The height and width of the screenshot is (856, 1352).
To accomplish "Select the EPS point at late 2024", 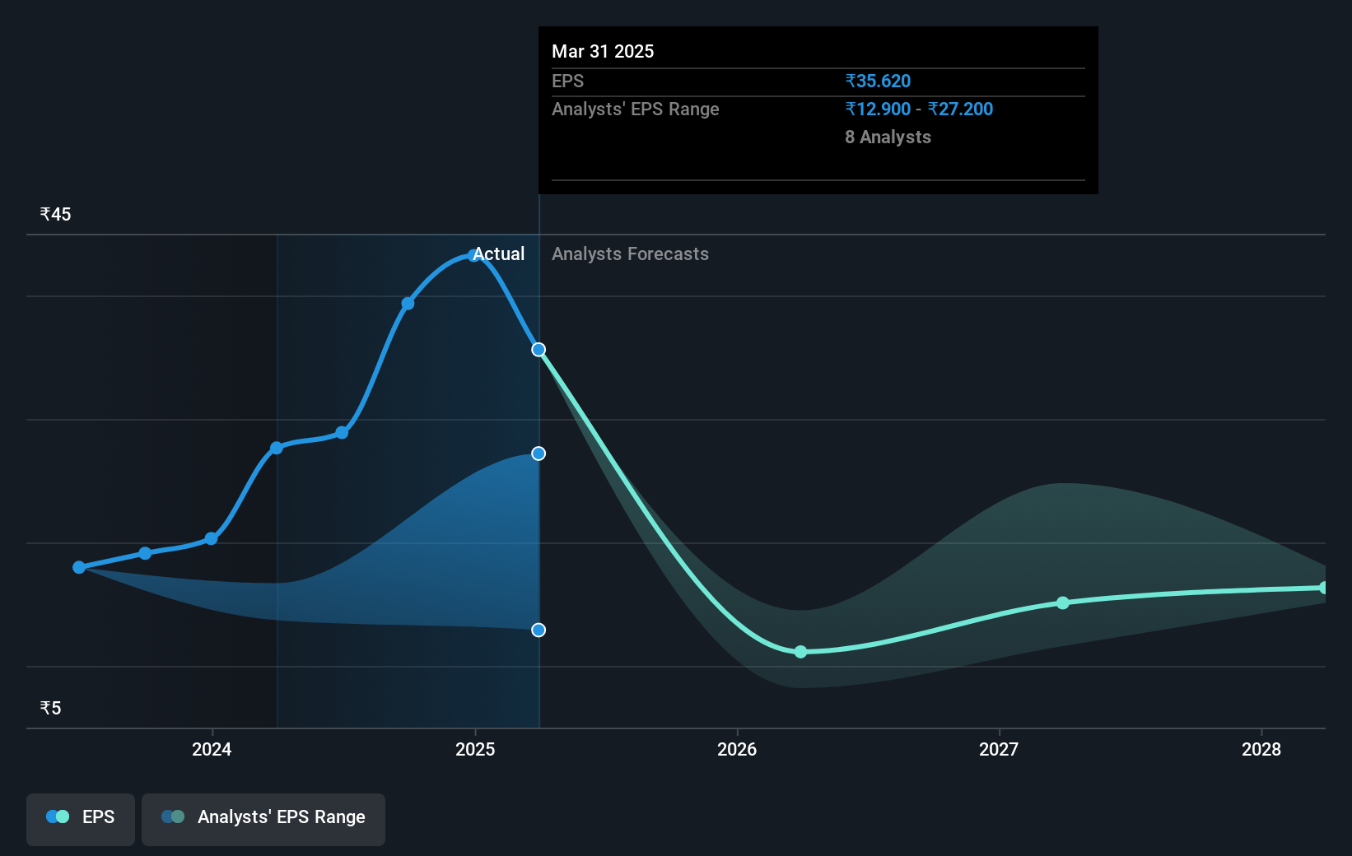I will pos(408,304).
